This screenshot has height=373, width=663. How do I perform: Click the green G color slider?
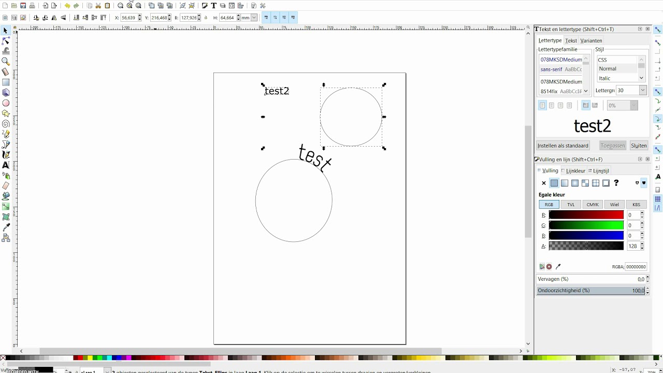pos(586,225)
